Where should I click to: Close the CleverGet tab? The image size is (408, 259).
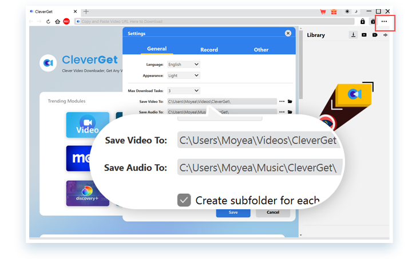(x=75, y=11)
